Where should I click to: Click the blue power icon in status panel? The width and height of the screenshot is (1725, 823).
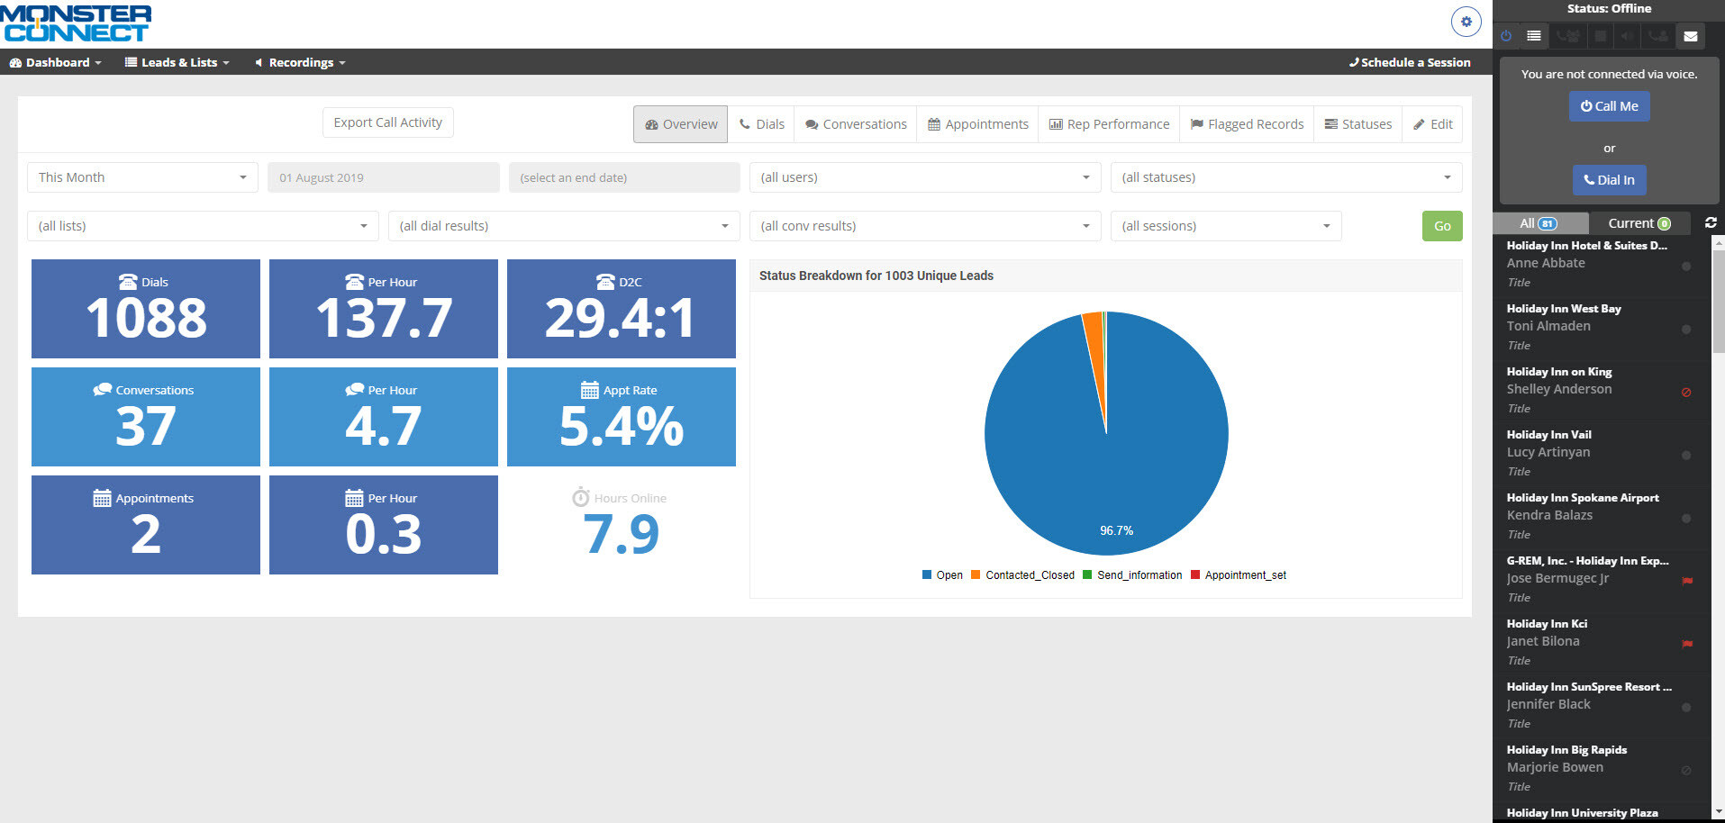pyautogui.click(x=1506, y=36)
